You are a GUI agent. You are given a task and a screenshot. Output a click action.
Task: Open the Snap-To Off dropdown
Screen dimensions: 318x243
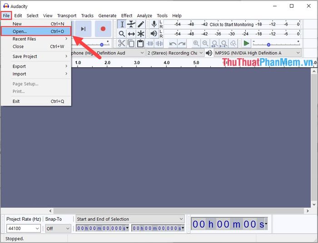[58, 228]
